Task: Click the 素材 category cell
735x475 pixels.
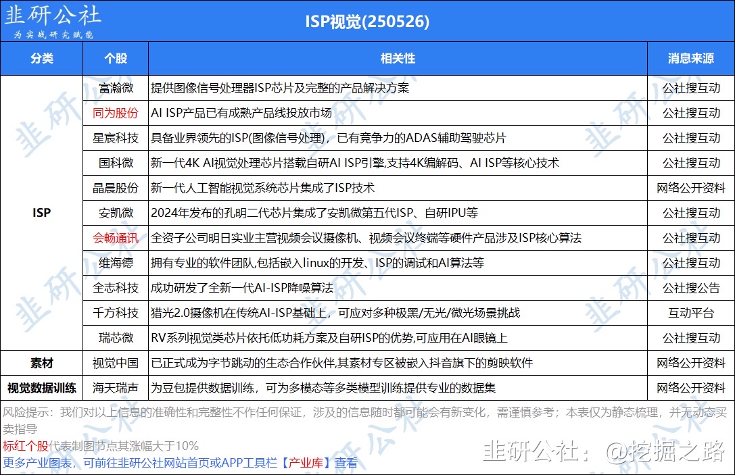Action: pyautogui.click(x=42, y=363)
